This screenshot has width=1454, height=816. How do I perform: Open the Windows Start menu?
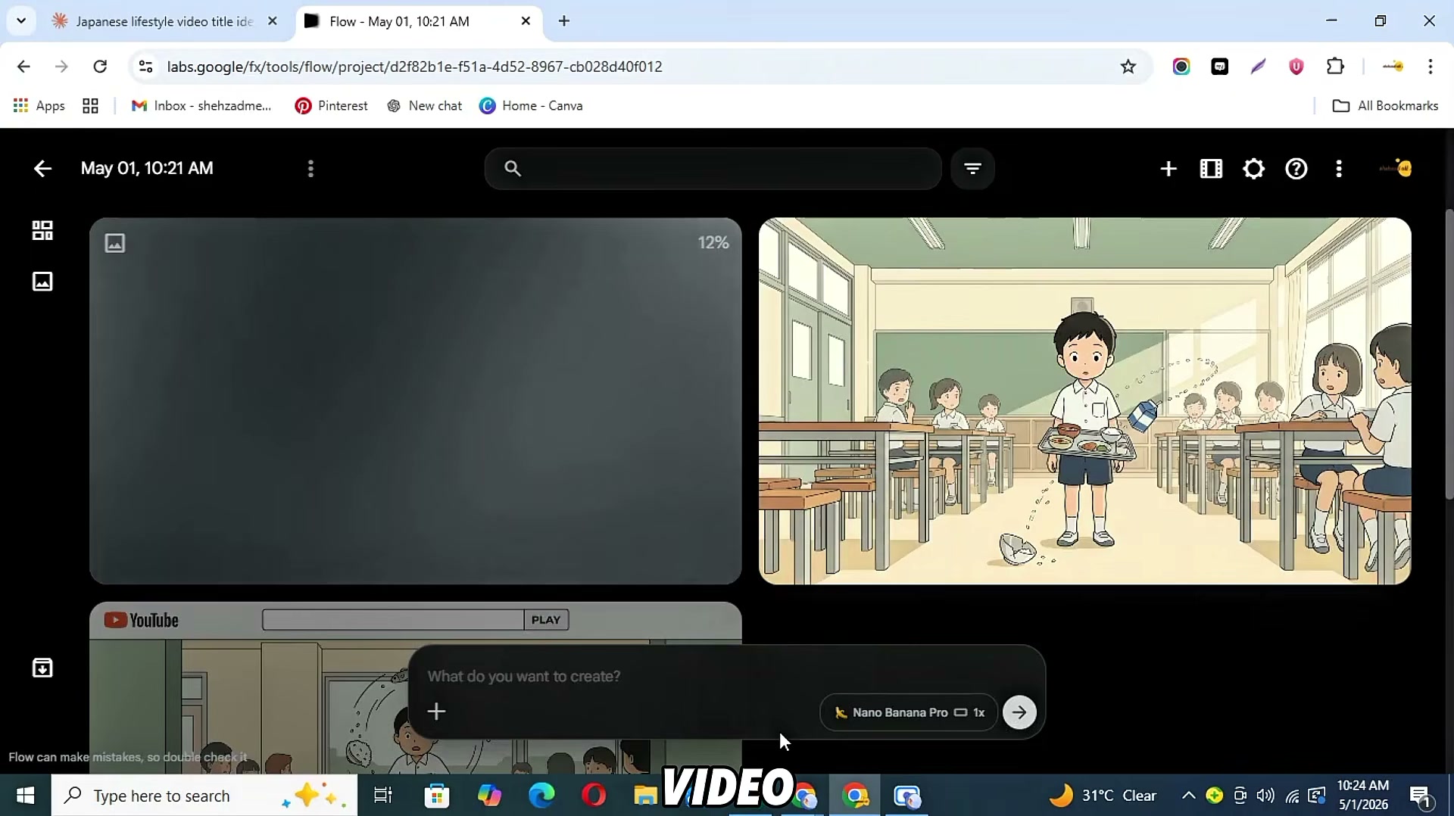pos(26,796)
